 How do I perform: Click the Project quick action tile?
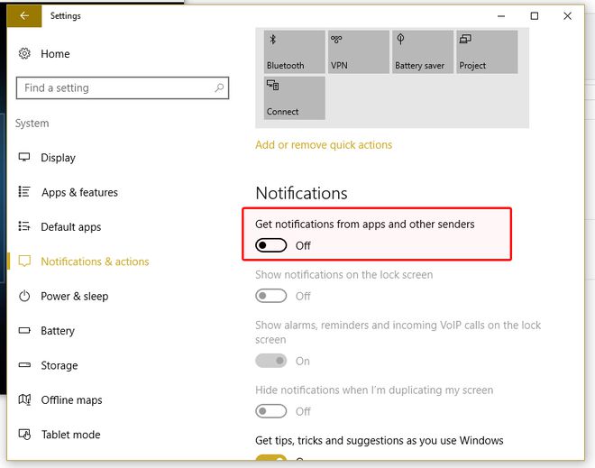point(487,52)
